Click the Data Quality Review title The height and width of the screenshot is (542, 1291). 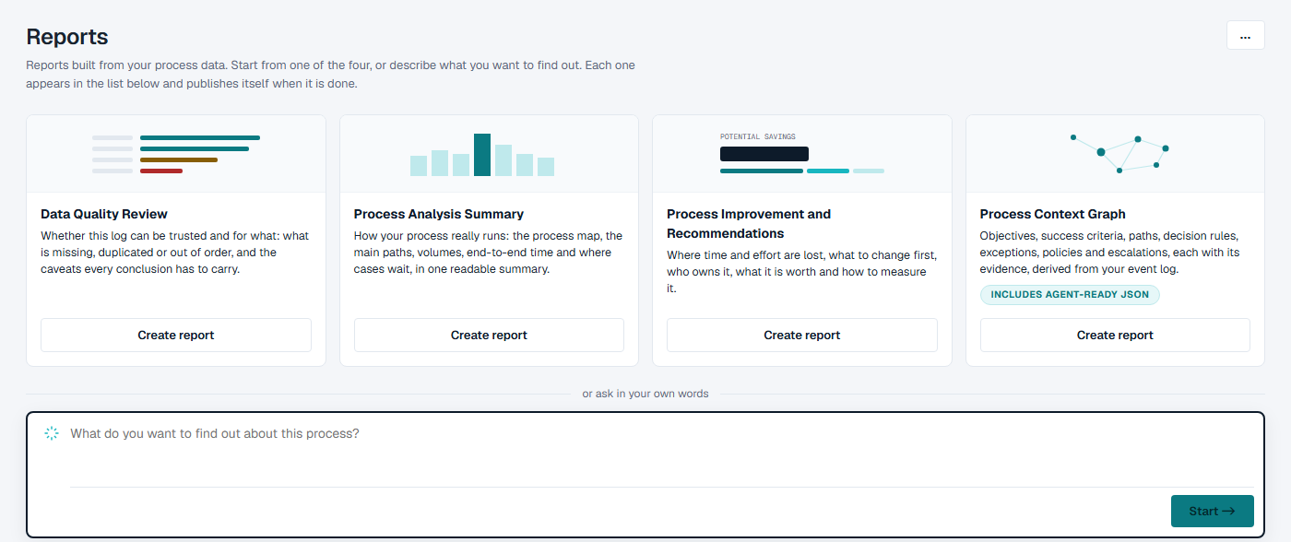pos(104,214)
